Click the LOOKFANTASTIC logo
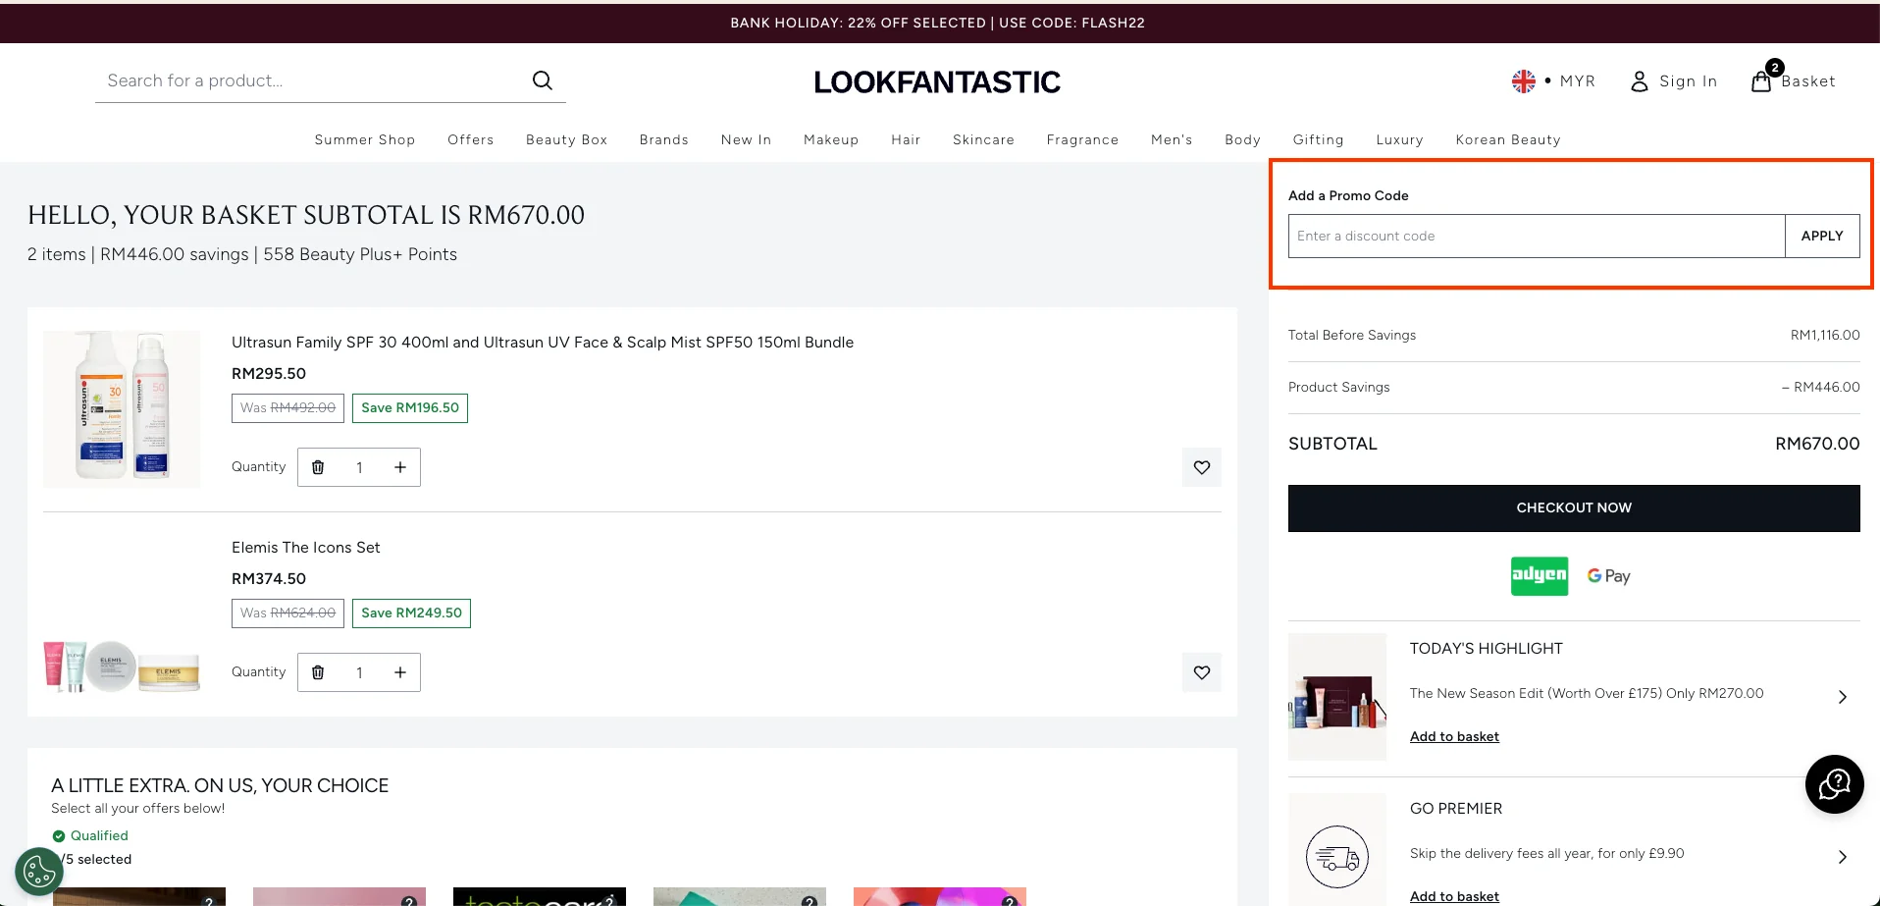 [937, 82]
